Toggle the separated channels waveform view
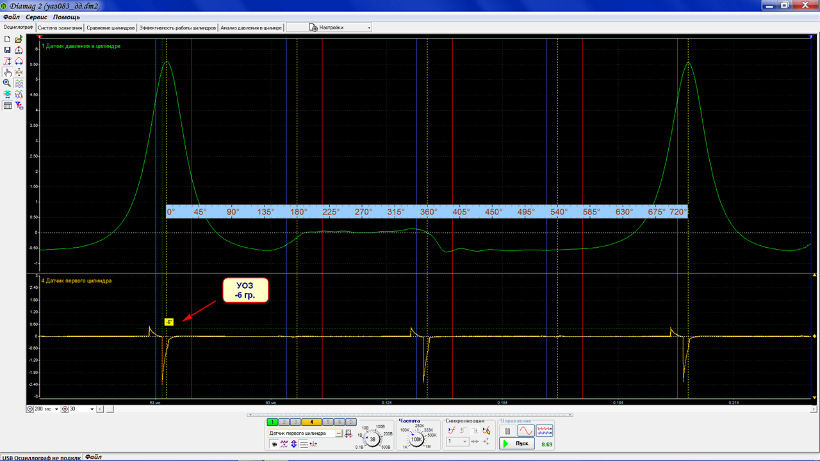 19,83
